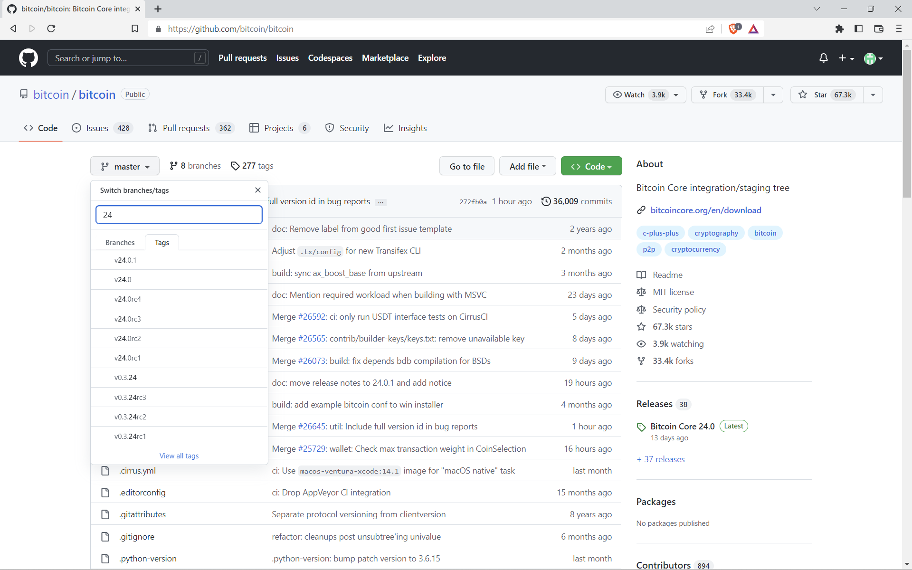Click the Brave Shields lion icon

tap(734, 29)
